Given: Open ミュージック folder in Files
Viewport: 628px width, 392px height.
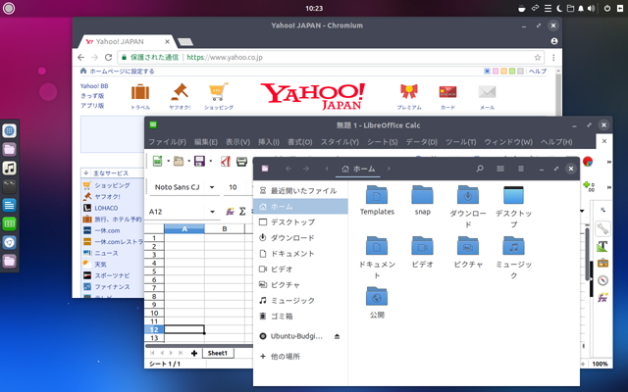Looking at the screenshot, I should [x=513, y=257].
